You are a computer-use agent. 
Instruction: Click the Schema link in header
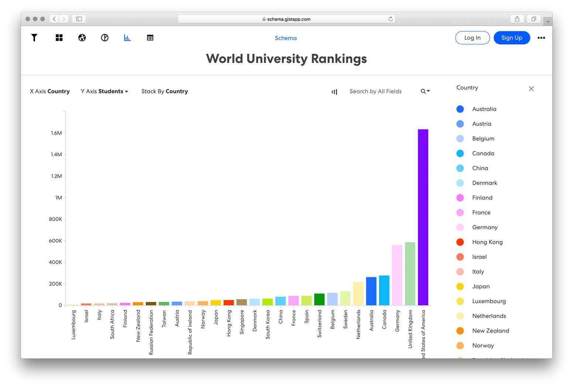(285, 38)
